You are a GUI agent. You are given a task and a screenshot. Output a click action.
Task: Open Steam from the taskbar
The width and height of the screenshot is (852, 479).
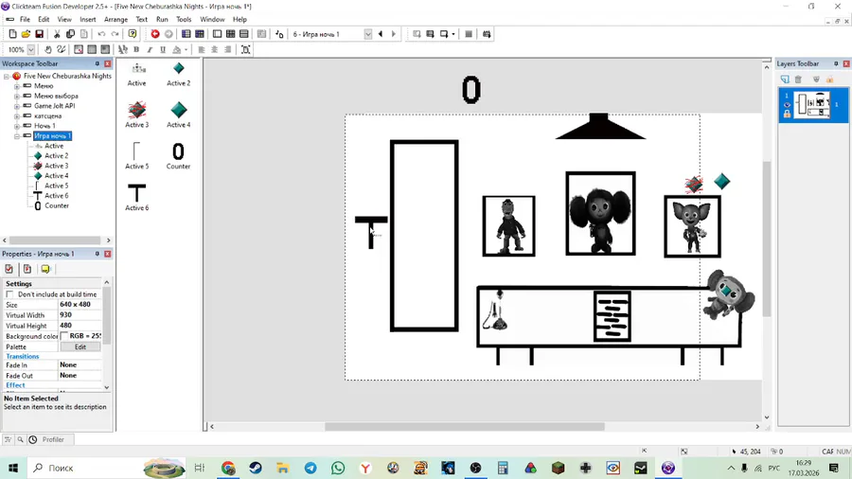(256, 468)
